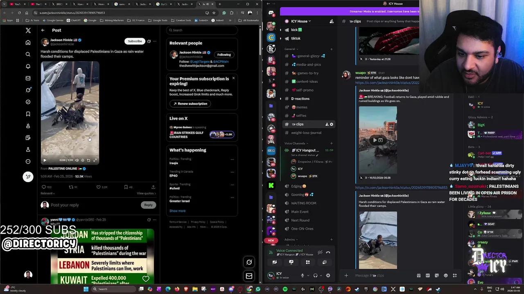Open Bookmarks in X sidebar
The width and height of the screenshot is (524, 294).
click(x=28, y=114)
